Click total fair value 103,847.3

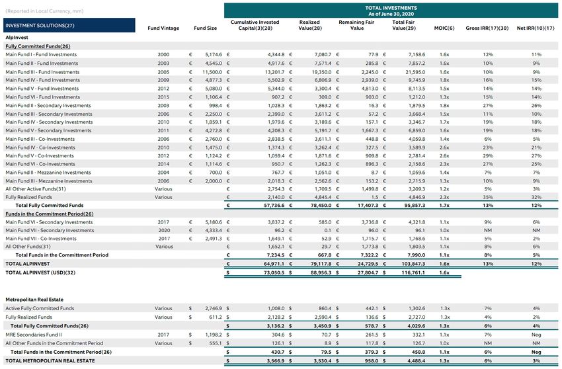(413, 264)
